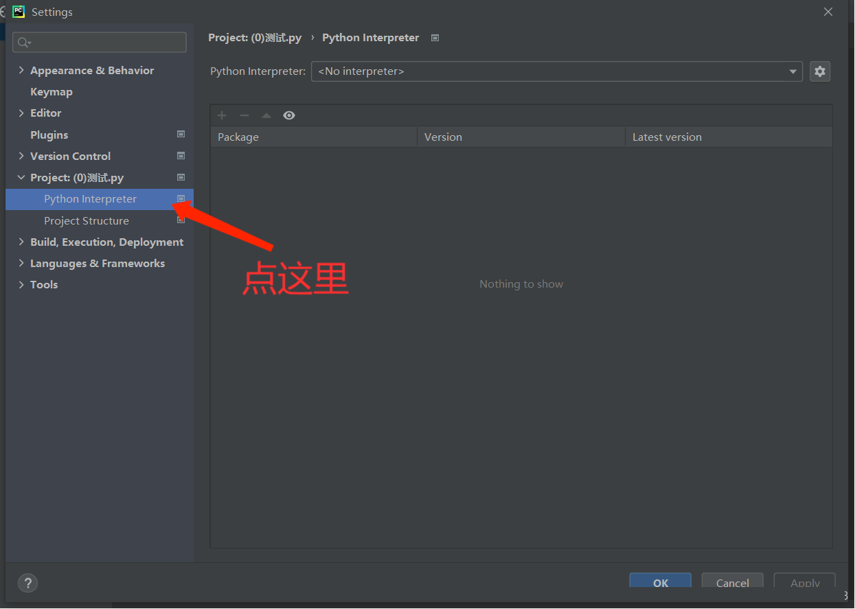Click the plus icon to install package

(x=222, y=115)
